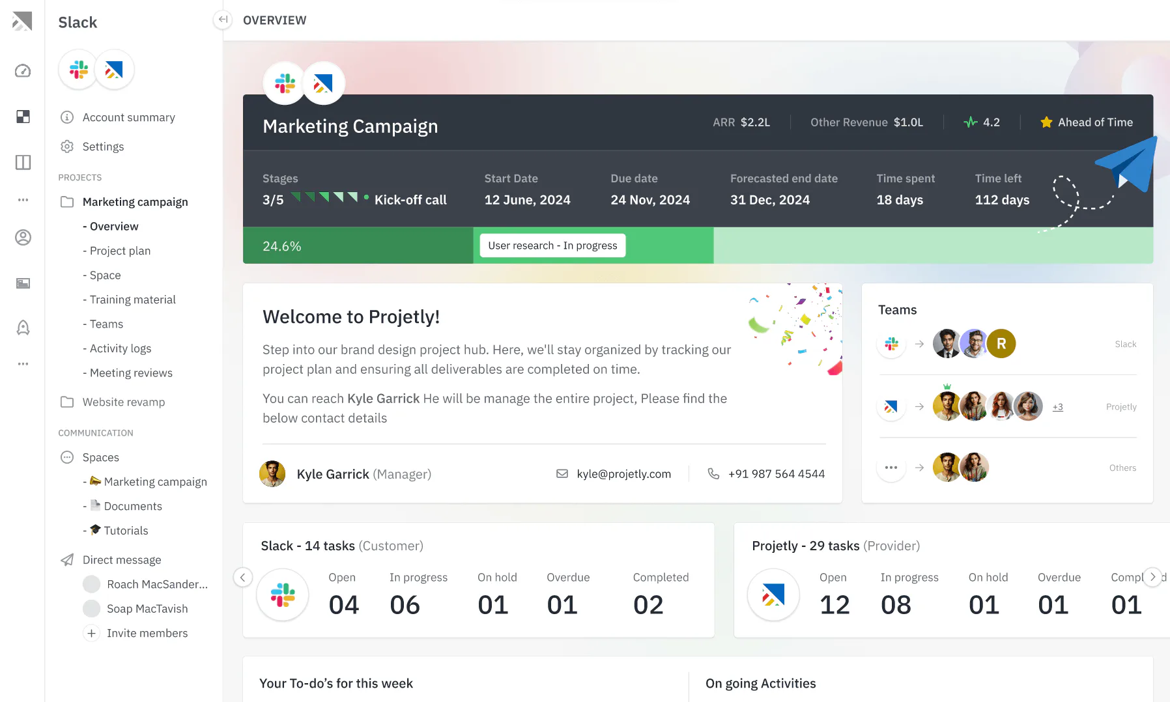Collapse the sidebar with the arrow button
This screenshot has height=702, width=1170.
pos(223,20)
